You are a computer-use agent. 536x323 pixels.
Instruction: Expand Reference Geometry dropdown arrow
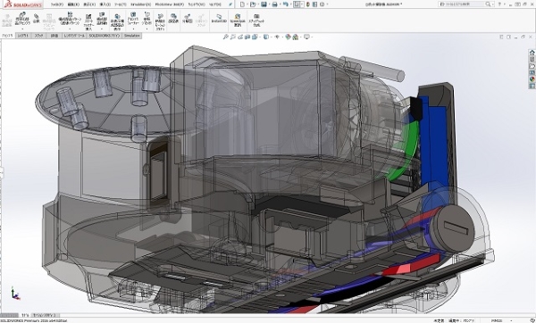[147, 29]
